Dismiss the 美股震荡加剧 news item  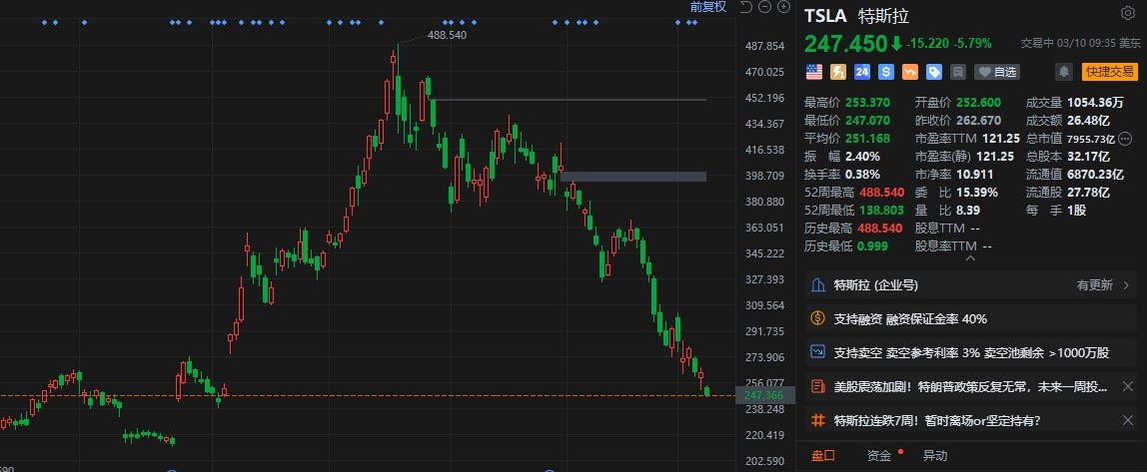pos(1127,386)
